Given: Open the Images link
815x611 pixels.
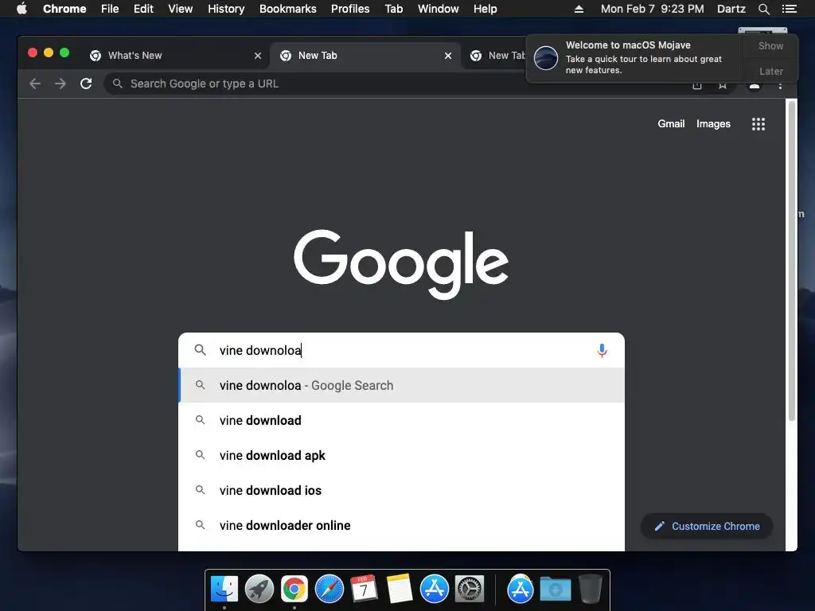Looking at the screenshot, I should tap(713, 123).
